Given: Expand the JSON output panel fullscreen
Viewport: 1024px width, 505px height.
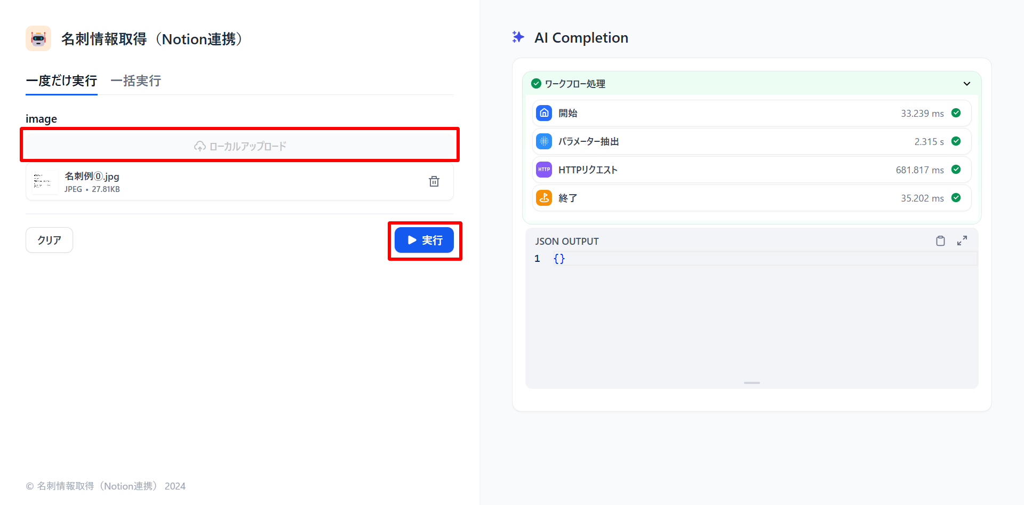Looking at the screenshot, I should [x=962, y=241].
